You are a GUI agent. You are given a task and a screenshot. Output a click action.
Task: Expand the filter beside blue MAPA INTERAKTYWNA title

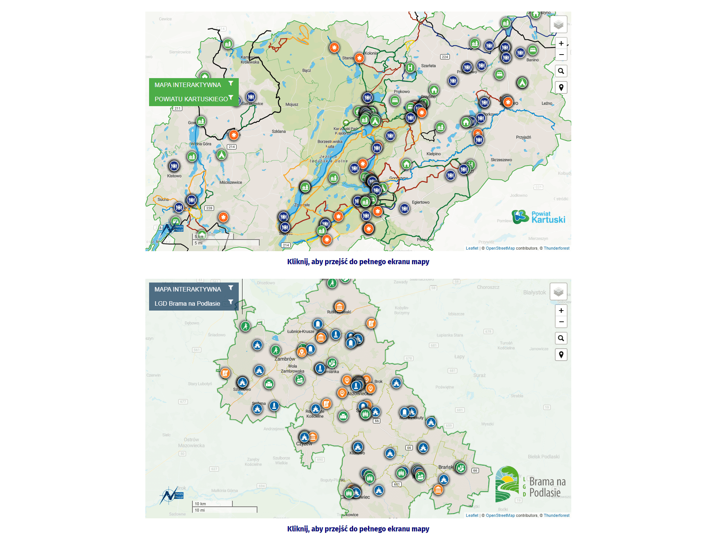click(x=231, y=288)
